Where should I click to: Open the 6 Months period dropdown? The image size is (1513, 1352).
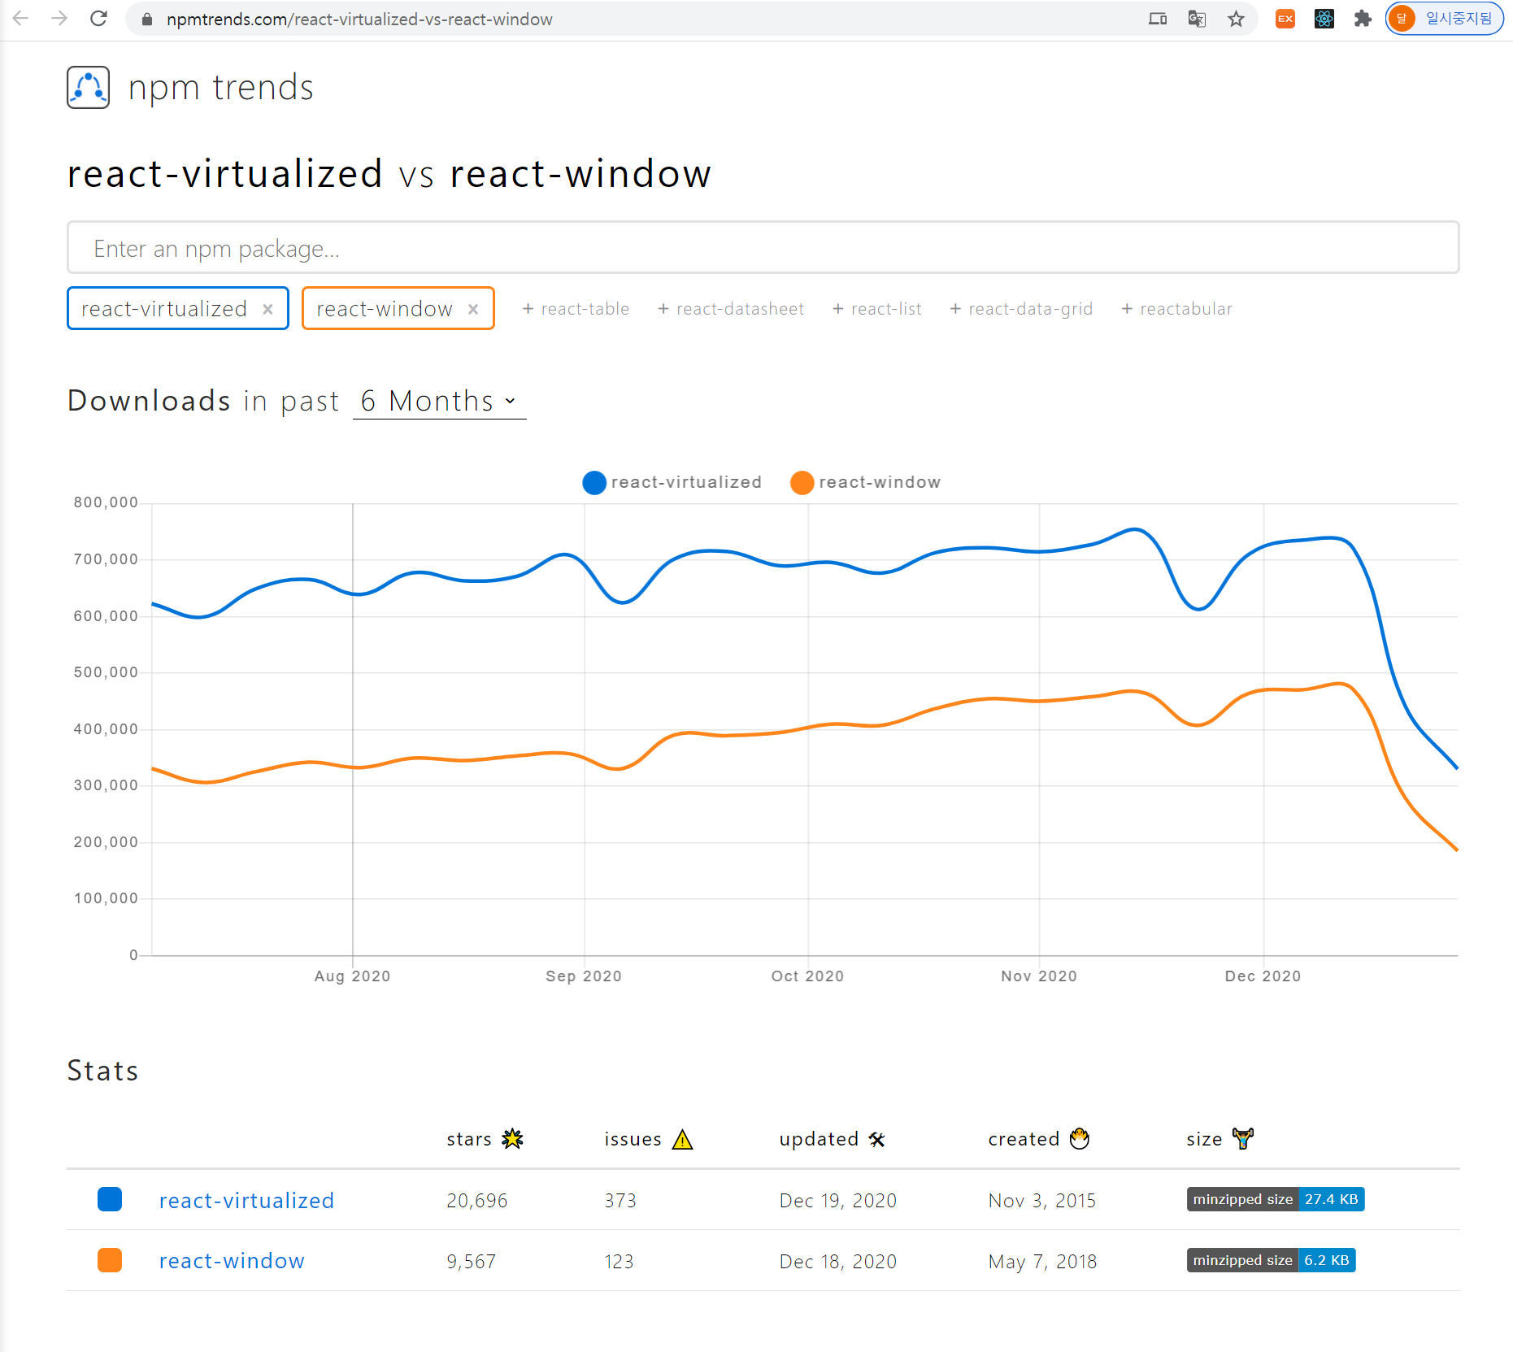pos(439,402)
